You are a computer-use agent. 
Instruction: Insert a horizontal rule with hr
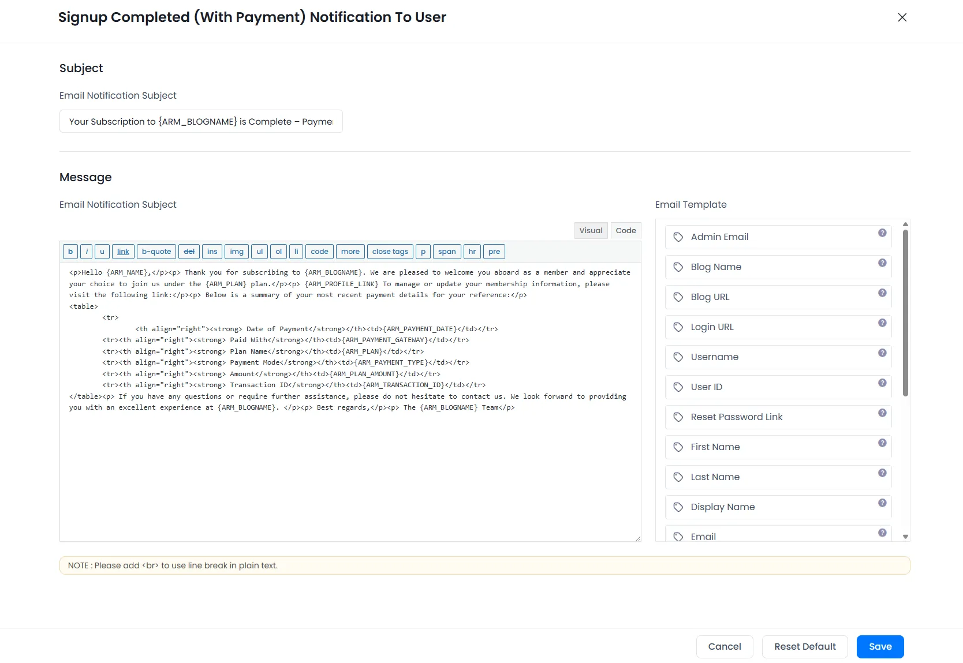pos(472,251)
